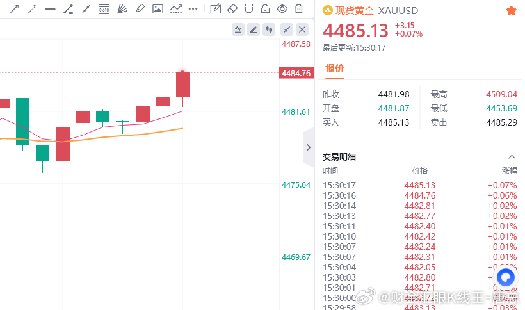The image size is (525, 310).
Task: Open the indicator settings chart button
Action: point(238,30)
